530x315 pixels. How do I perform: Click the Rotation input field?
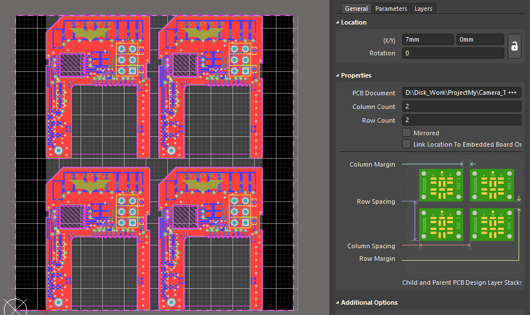[452, 53]
